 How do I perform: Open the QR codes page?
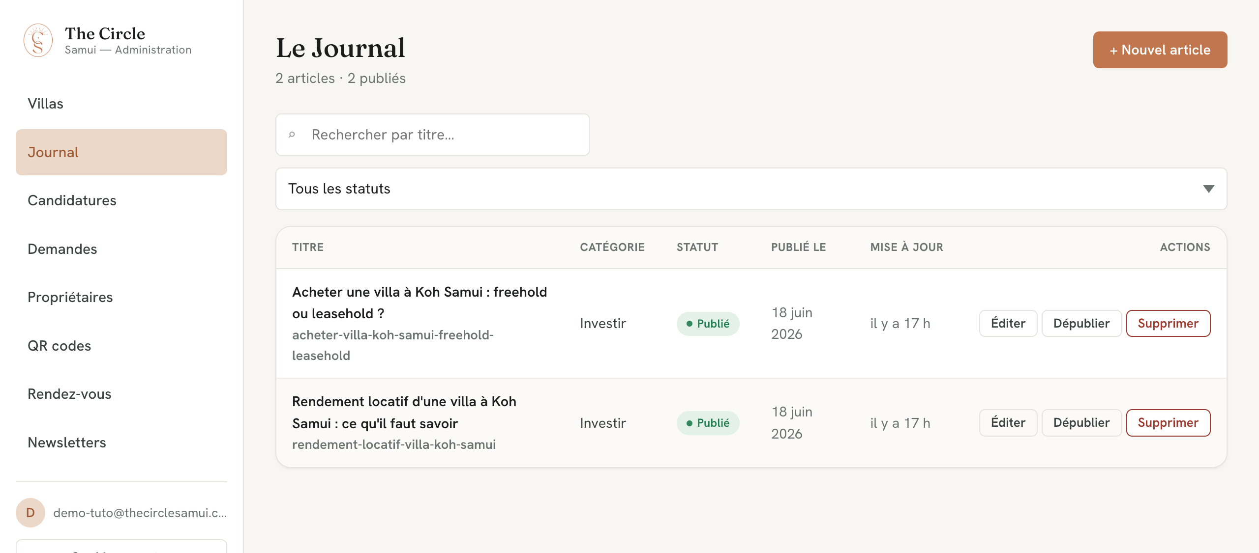coord(121,346)
